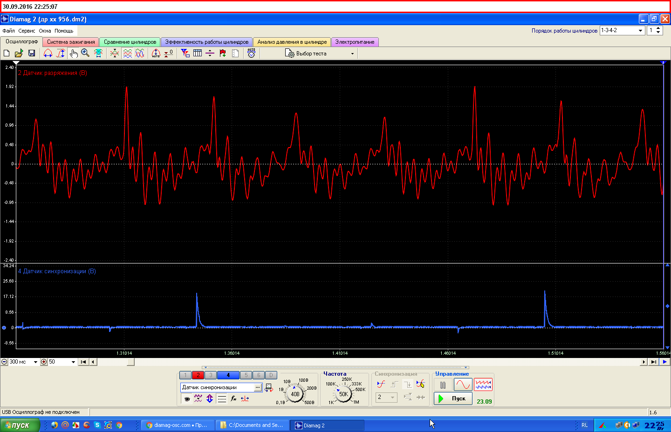Image resolution: width=671 pixels, height=432 pixels.
Task: Click the AUTO voltmeter icon
Action: [x=252, y=53]
